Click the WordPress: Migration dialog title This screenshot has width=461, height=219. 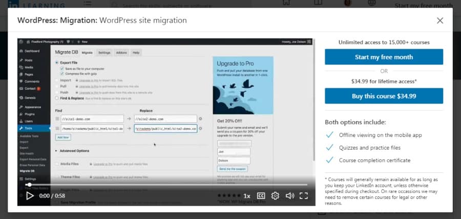102,21
